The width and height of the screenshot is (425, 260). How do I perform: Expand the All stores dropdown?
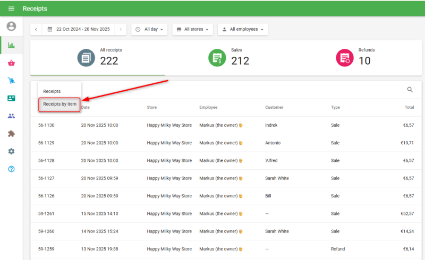pyautogui.click(x=193, y=29)
